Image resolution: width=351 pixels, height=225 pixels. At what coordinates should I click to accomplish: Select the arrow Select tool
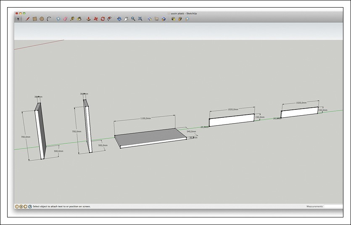pos(18,19)
